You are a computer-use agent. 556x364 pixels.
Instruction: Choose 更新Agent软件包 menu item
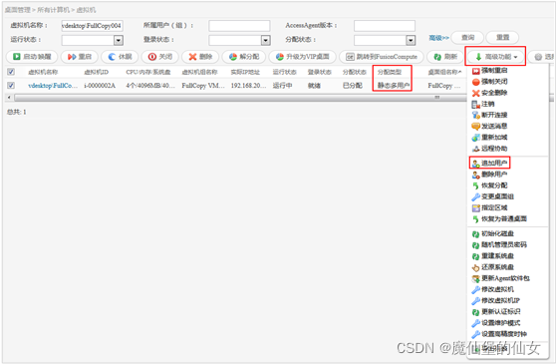tap(500, 278)
